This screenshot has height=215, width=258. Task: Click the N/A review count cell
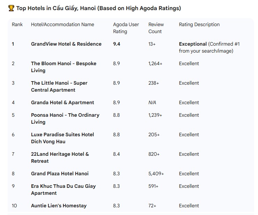[152, 102]
